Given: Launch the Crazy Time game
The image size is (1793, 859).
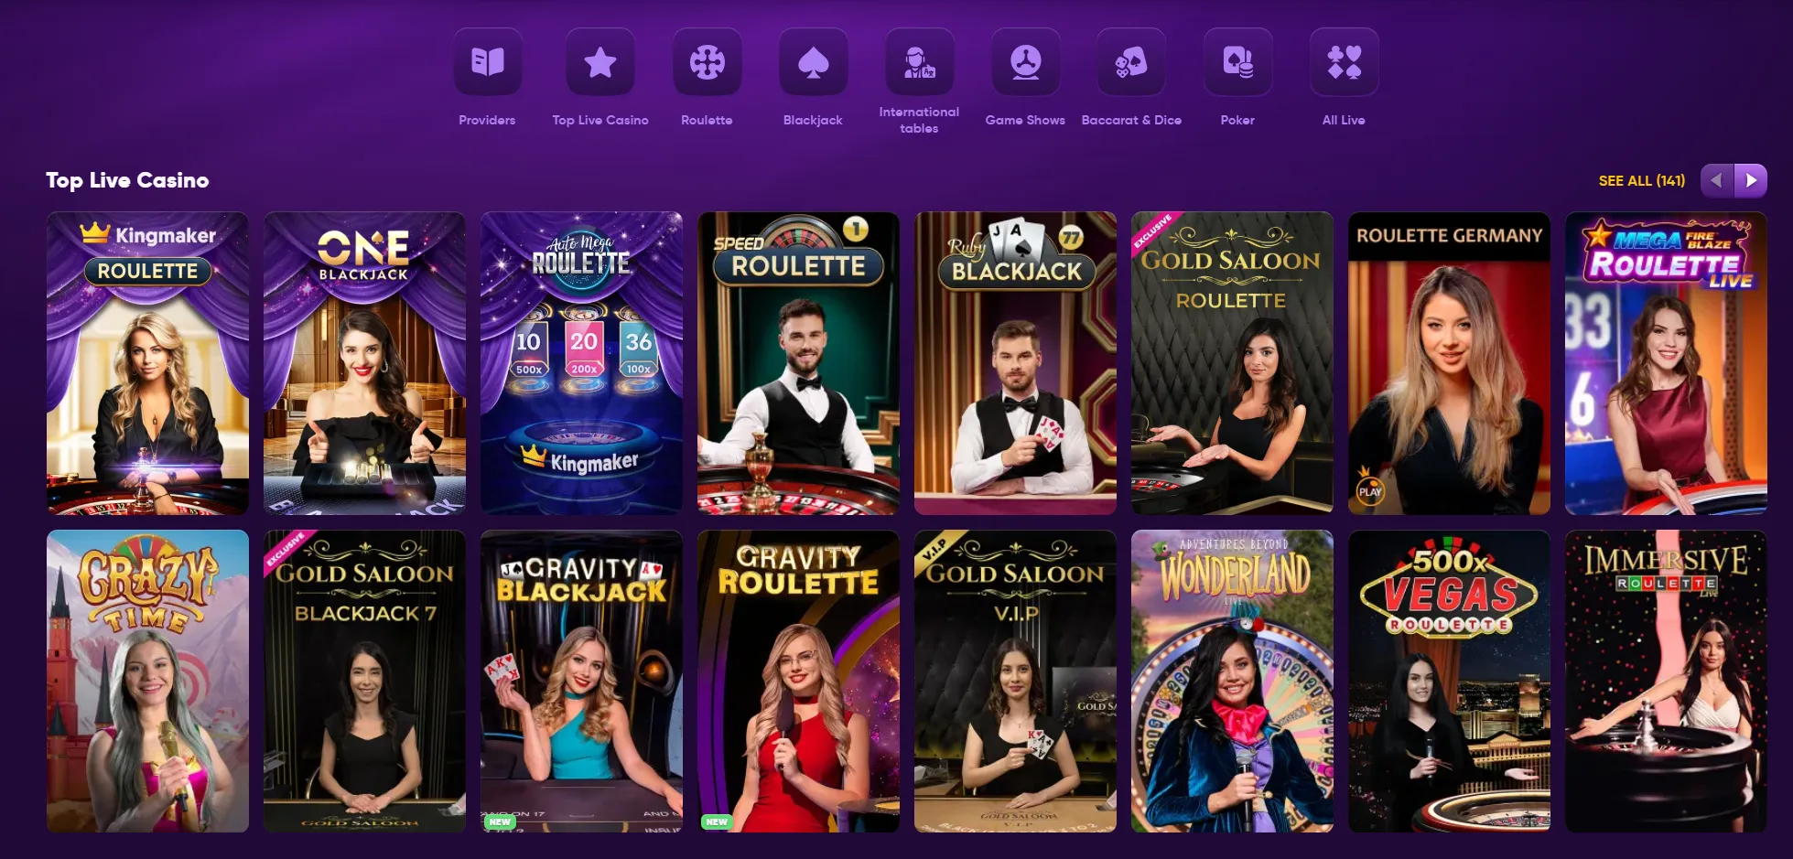Looking at the screenshot, I should click(147, 682).
